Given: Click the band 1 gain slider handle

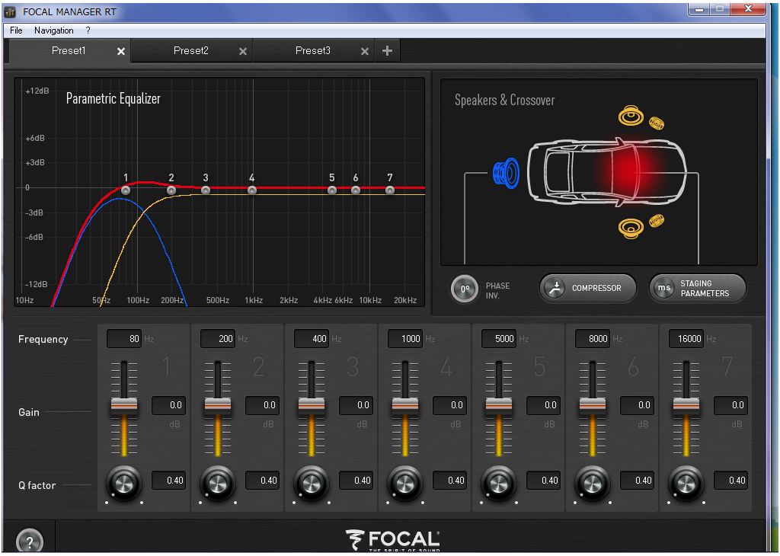Looking at the screenshot, I should click(x=124, y=406).
